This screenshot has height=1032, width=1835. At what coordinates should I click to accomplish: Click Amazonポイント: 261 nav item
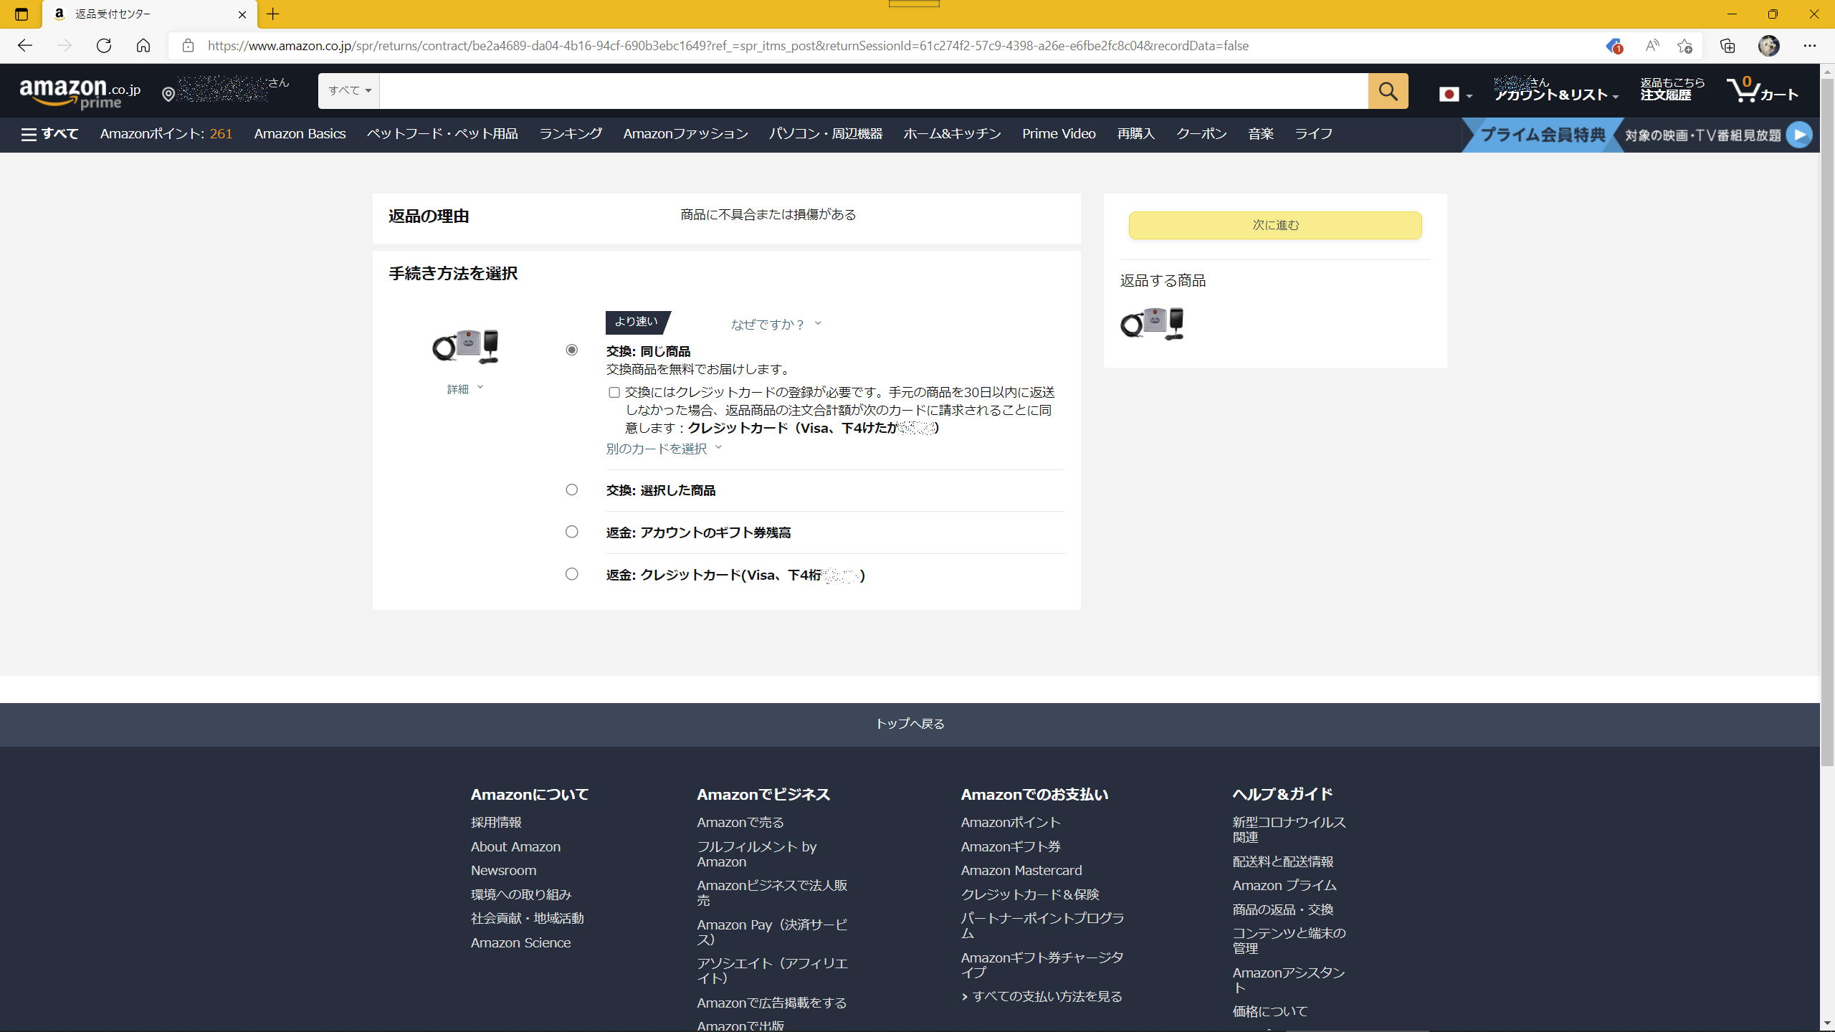pyautogui.click(x=166, y=134)
